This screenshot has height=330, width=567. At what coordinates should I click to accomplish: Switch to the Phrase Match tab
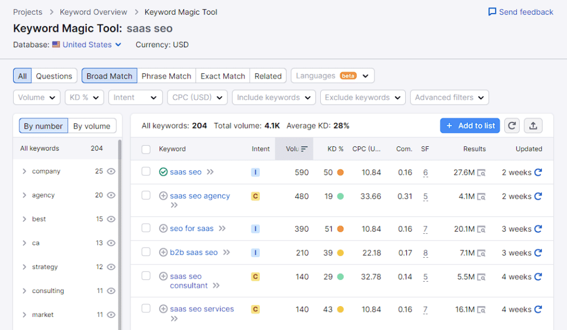tap(166, 75)
